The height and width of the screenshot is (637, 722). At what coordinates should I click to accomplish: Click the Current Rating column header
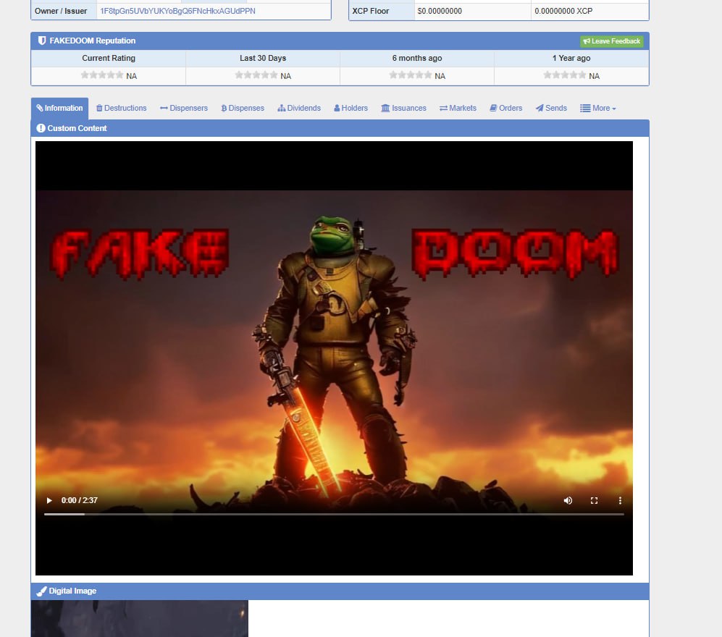[109, 58]
